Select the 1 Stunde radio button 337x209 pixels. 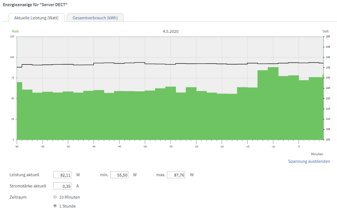(x=55, y=206)
